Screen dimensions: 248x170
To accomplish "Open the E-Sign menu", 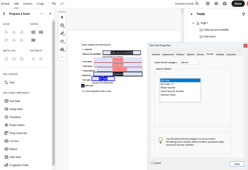I will click(40, 4).
